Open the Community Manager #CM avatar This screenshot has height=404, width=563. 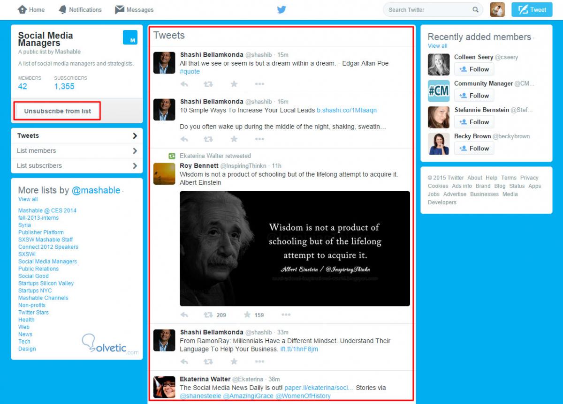439,91
